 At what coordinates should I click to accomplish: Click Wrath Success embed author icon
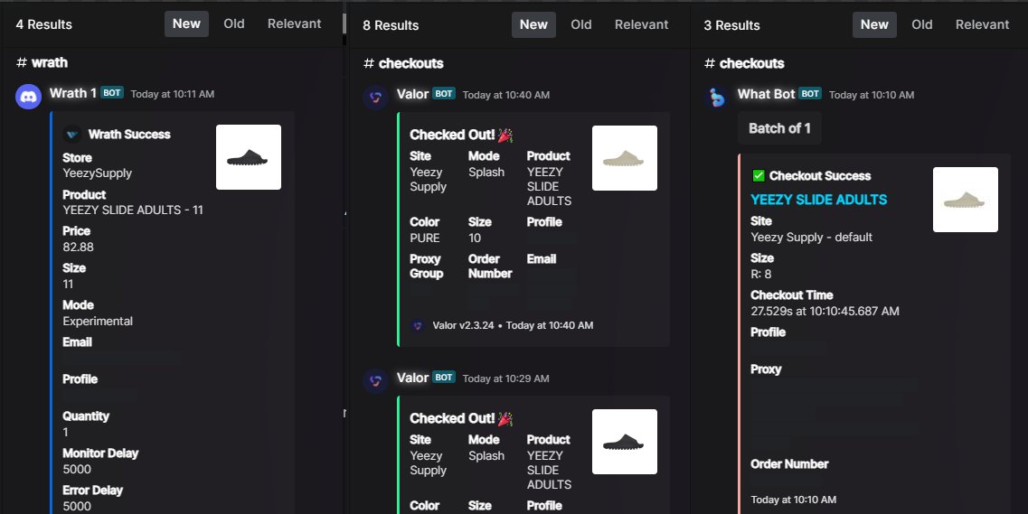pyautogui.click(x=72, y=135)
